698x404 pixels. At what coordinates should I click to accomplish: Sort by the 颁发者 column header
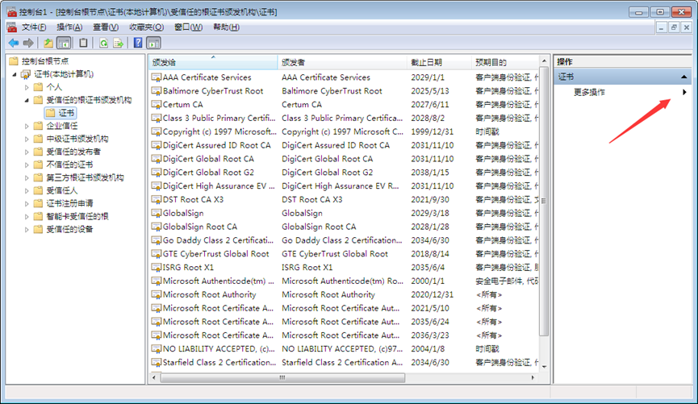(x=342, y=62)
